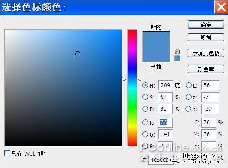The image size is (228, 168).
Task: Click the H field showing 209
Action: [166, 85]
